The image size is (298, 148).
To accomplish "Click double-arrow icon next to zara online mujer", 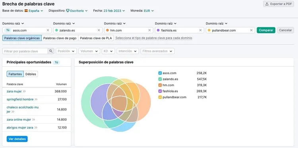I will (x=34, y=120).
